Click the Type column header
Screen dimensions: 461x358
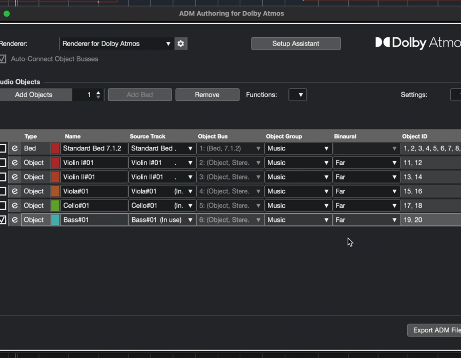(x=31, y=137)
